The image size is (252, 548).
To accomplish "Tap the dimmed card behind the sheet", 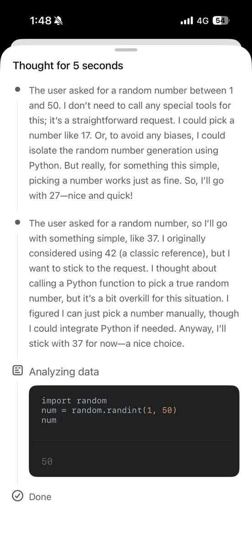I will 126,42.
